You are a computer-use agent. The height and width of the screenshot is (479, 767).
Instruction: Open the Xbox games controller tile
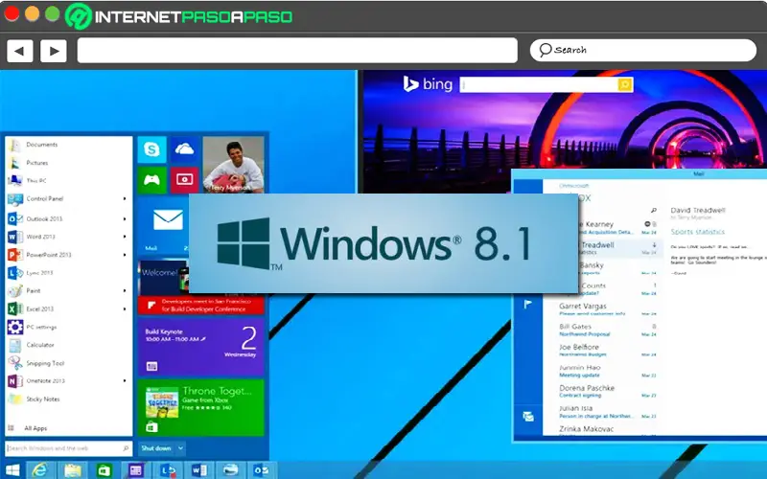pos(152,180)
